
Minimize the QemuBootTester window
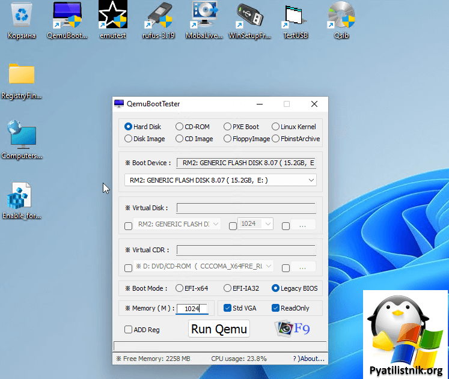pyautogui.click(x=260, y=104)
